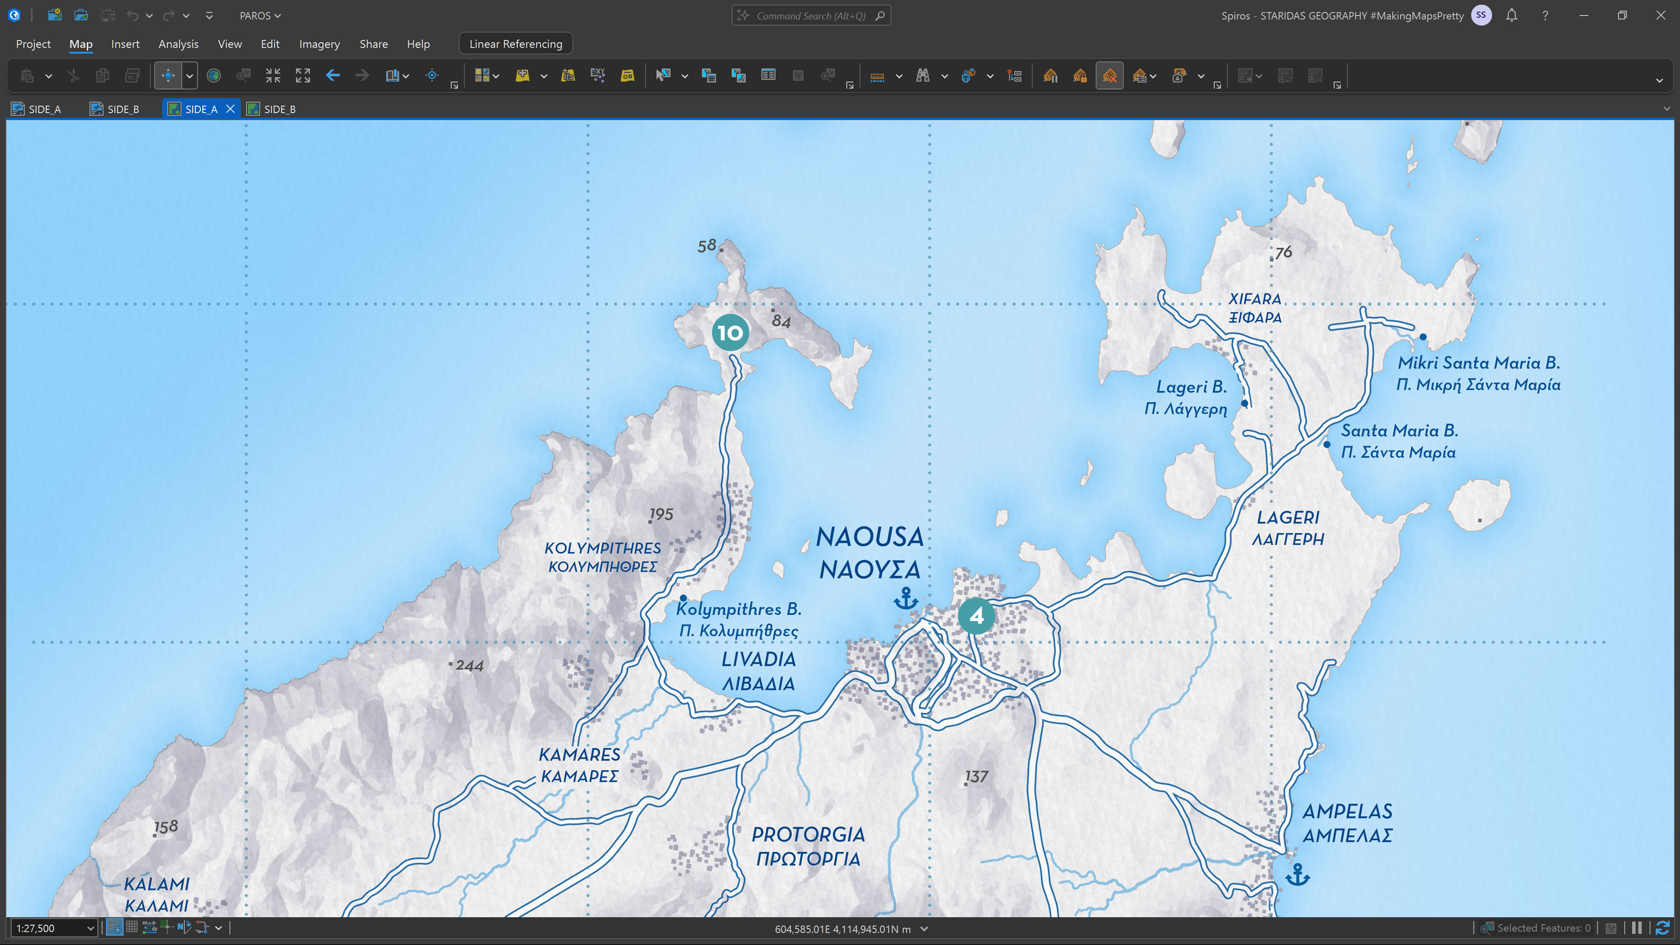1680x945 pixels.
Task: Switch to the SIDE_B map tab
Action: (x=279, y=109)
